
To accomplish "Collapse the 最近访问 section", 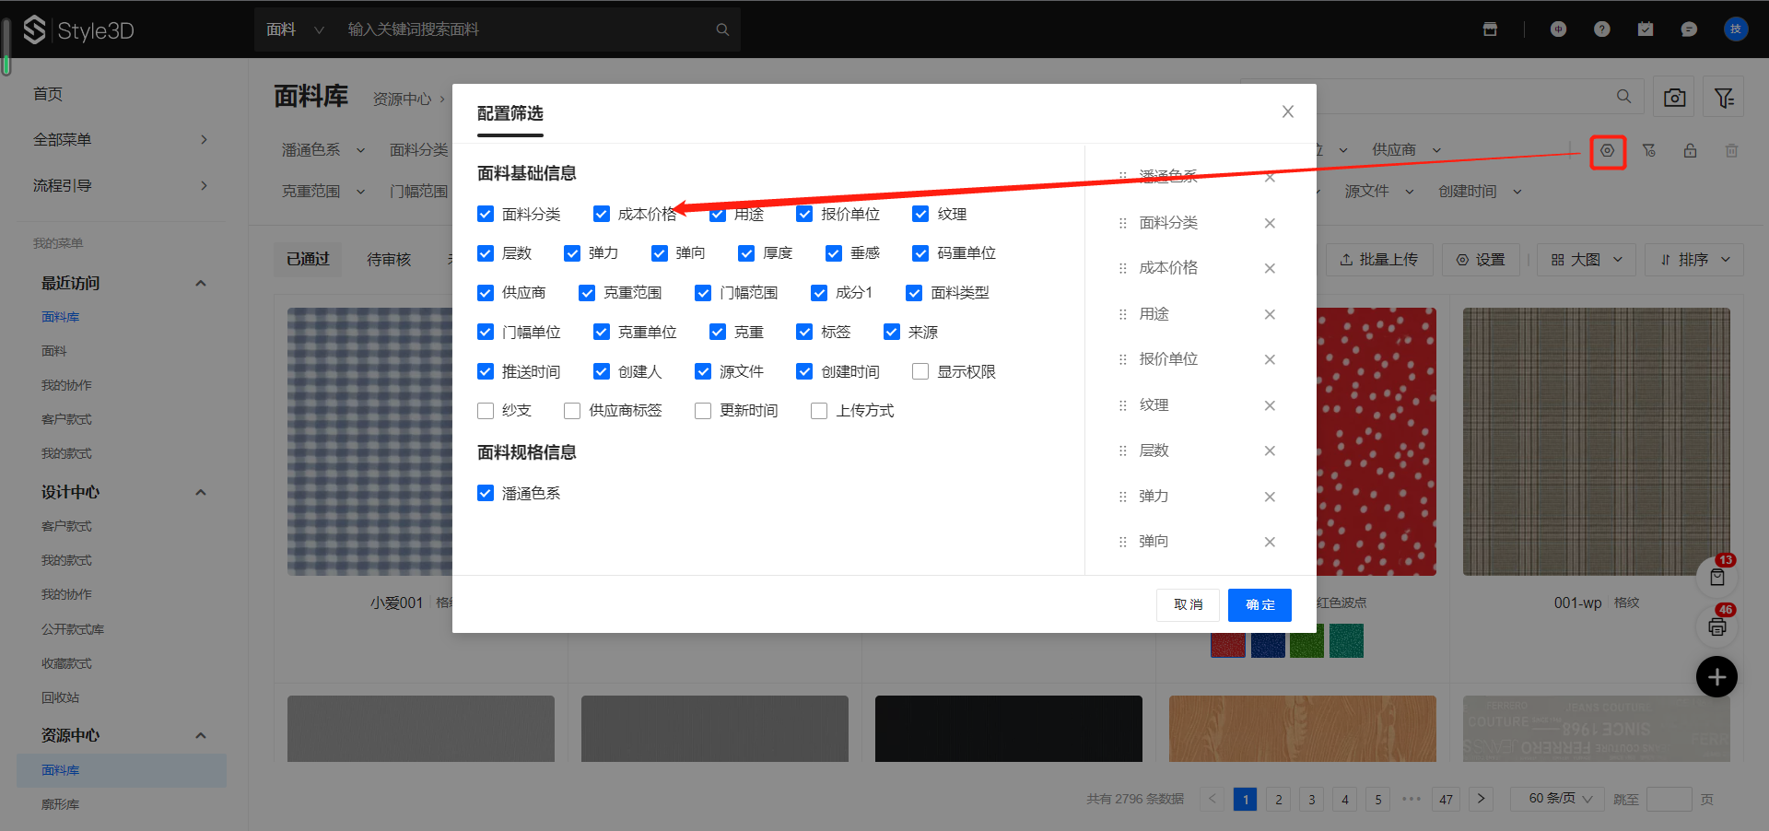I will (x=201, y=284).
